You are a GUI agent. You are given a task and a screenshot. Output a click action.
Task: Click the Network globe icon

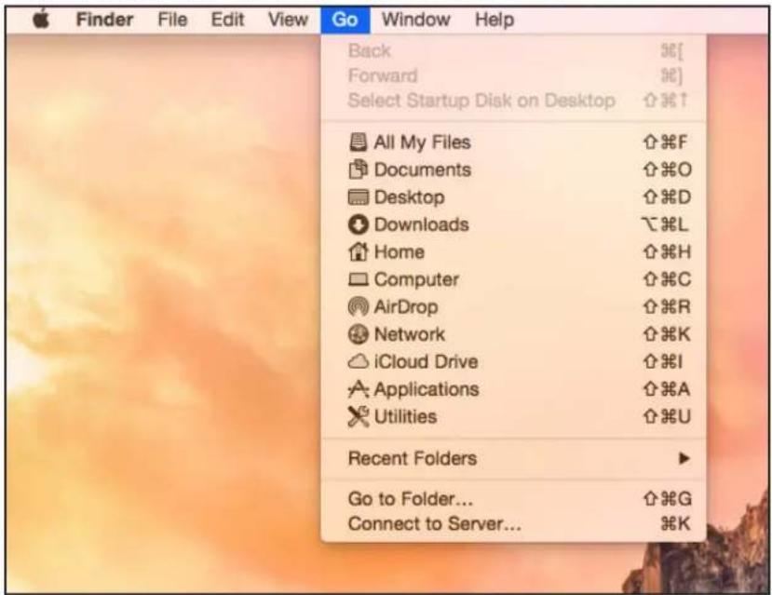[x=358, y=334]
